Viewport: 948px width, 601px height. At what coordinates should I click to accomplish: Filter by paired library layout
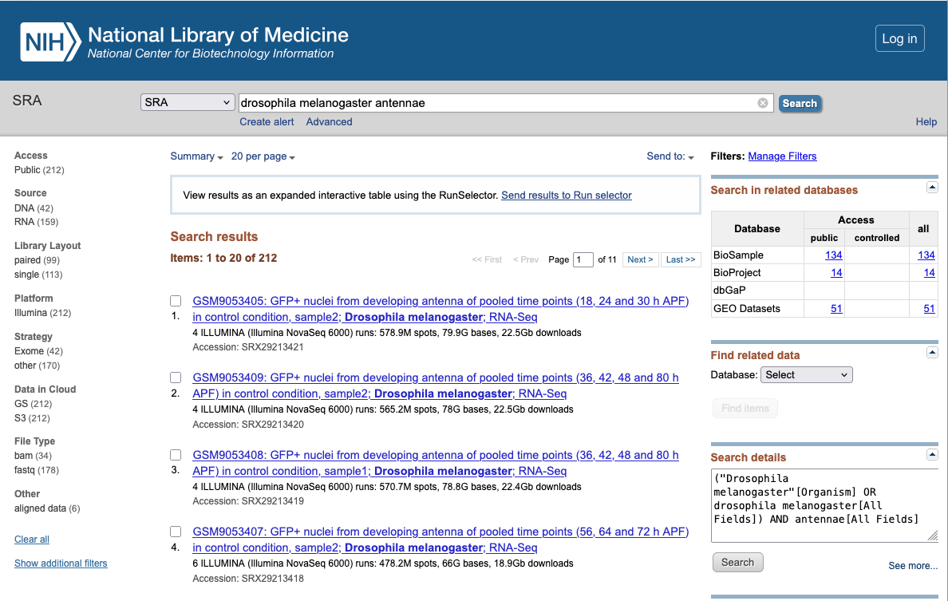click(29, 260)
